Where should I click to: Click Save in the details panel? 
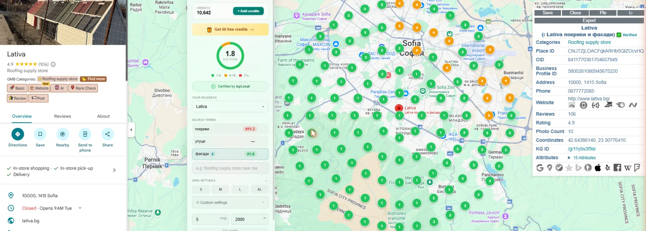tap(548, 13)
